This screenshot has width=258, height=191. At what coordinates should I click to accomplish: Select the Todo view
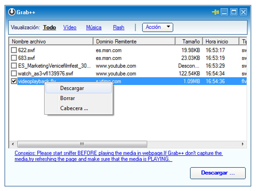(x=49, y=27)
